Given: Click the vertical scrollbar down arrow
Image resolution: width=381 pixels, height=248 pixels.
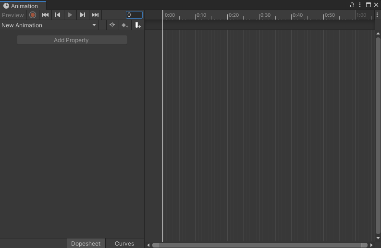Looking at the screenshot, I should [378, 238].
